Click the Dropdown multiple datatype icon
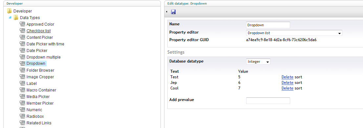The width and height of the screenshot is (363, 128). (x=22, y=57)
